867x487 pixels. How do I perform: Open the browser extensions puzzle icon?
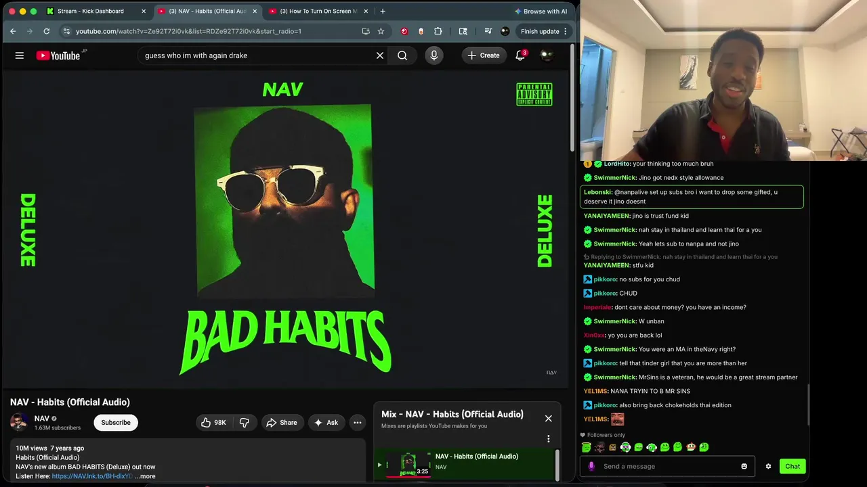point(438,31)
